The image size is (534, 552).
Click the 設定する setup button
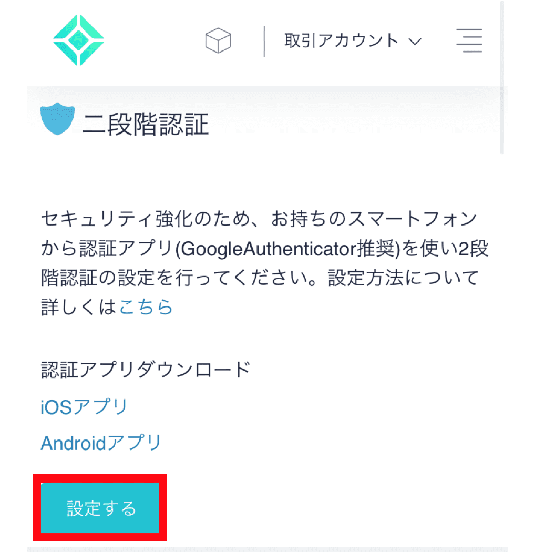tap(99, 508)
